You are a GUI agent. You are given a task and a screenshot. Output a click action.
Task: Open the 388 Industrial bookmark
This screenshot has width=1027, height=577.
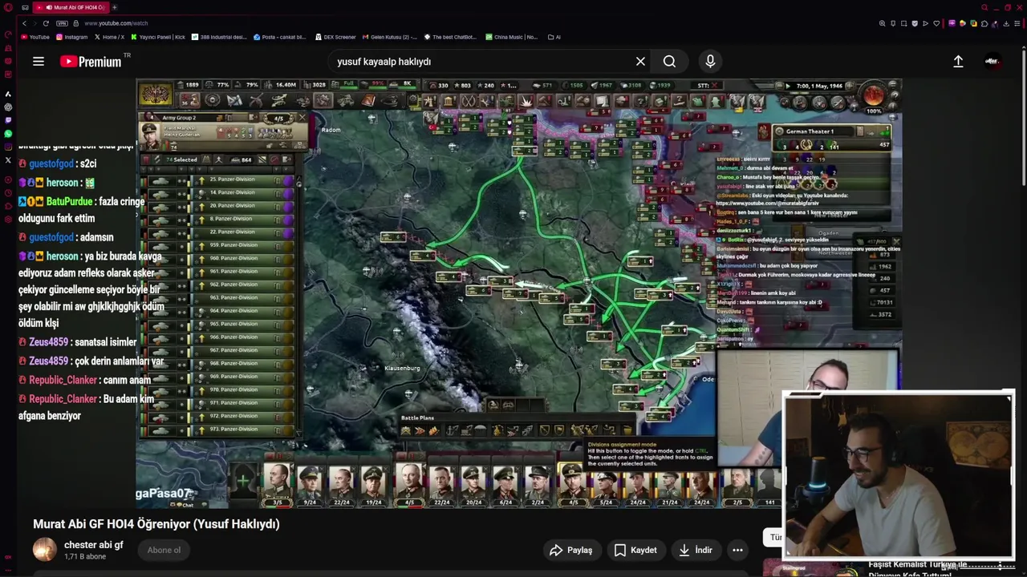pos(219,37)
